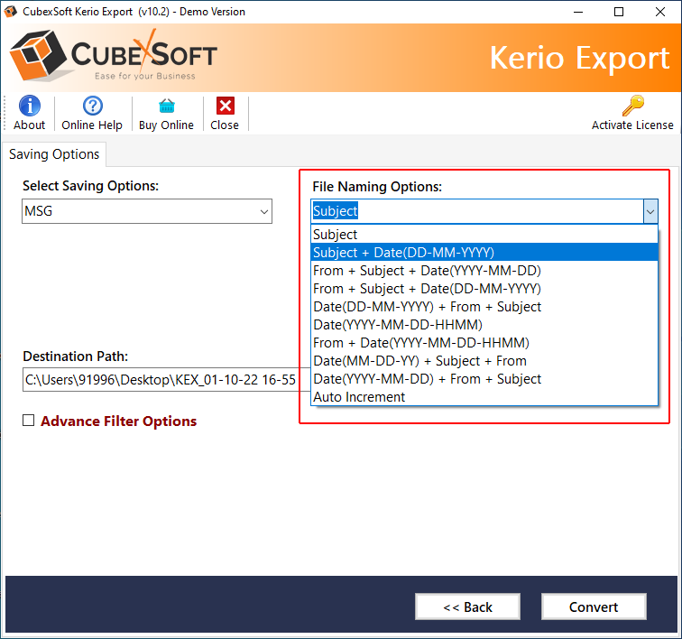Image resolution: width=682 pixels, height=639 pixels.
Task: Click the Convert button
Action: (x=594, y=607)
